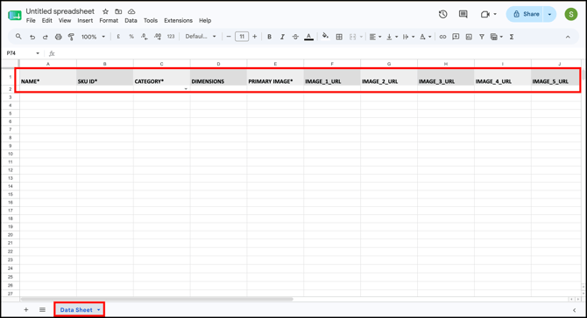Format as percent
Image resolution: width=587 pixels, height=318 pixels.
coord(131,37)
